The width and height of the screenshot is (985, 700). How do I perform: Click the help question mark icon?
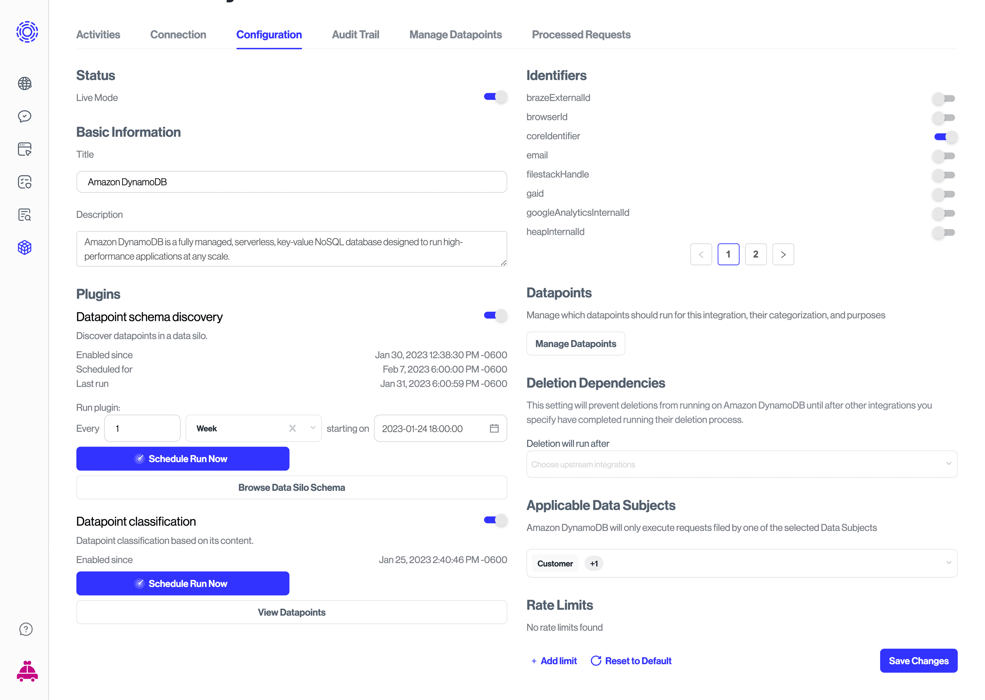(26, 629)
